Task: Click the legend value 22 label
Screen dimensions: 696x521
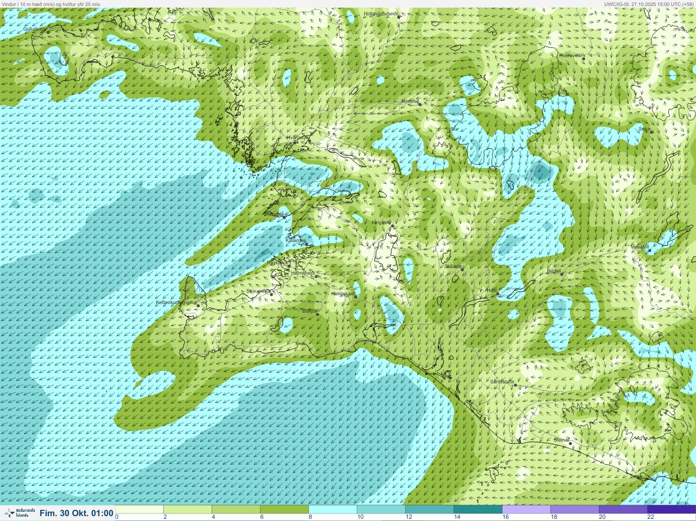Action: [651, 517]
